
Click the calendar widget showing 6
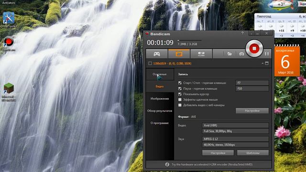click(287, 61)
